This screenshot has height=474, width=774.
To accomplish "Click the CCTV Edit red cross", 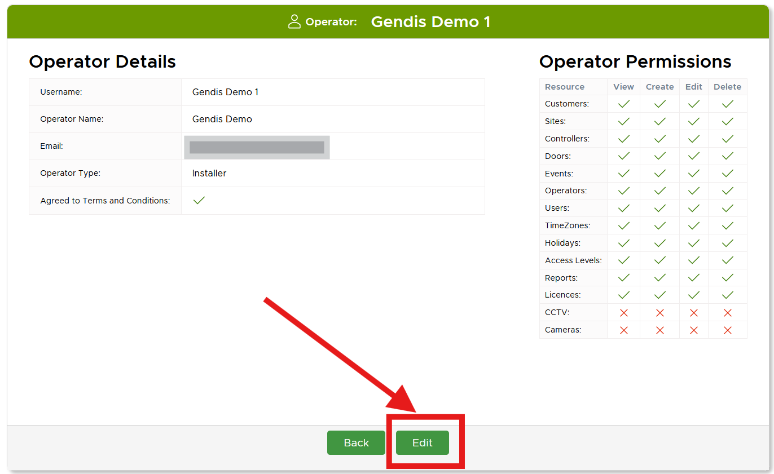I will coord(693,313).
